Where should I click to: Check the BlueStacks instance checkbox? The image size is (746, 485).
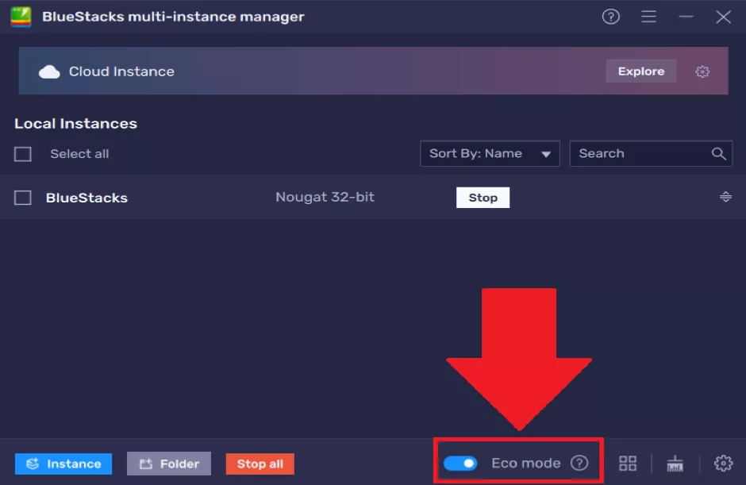point(23,198)
